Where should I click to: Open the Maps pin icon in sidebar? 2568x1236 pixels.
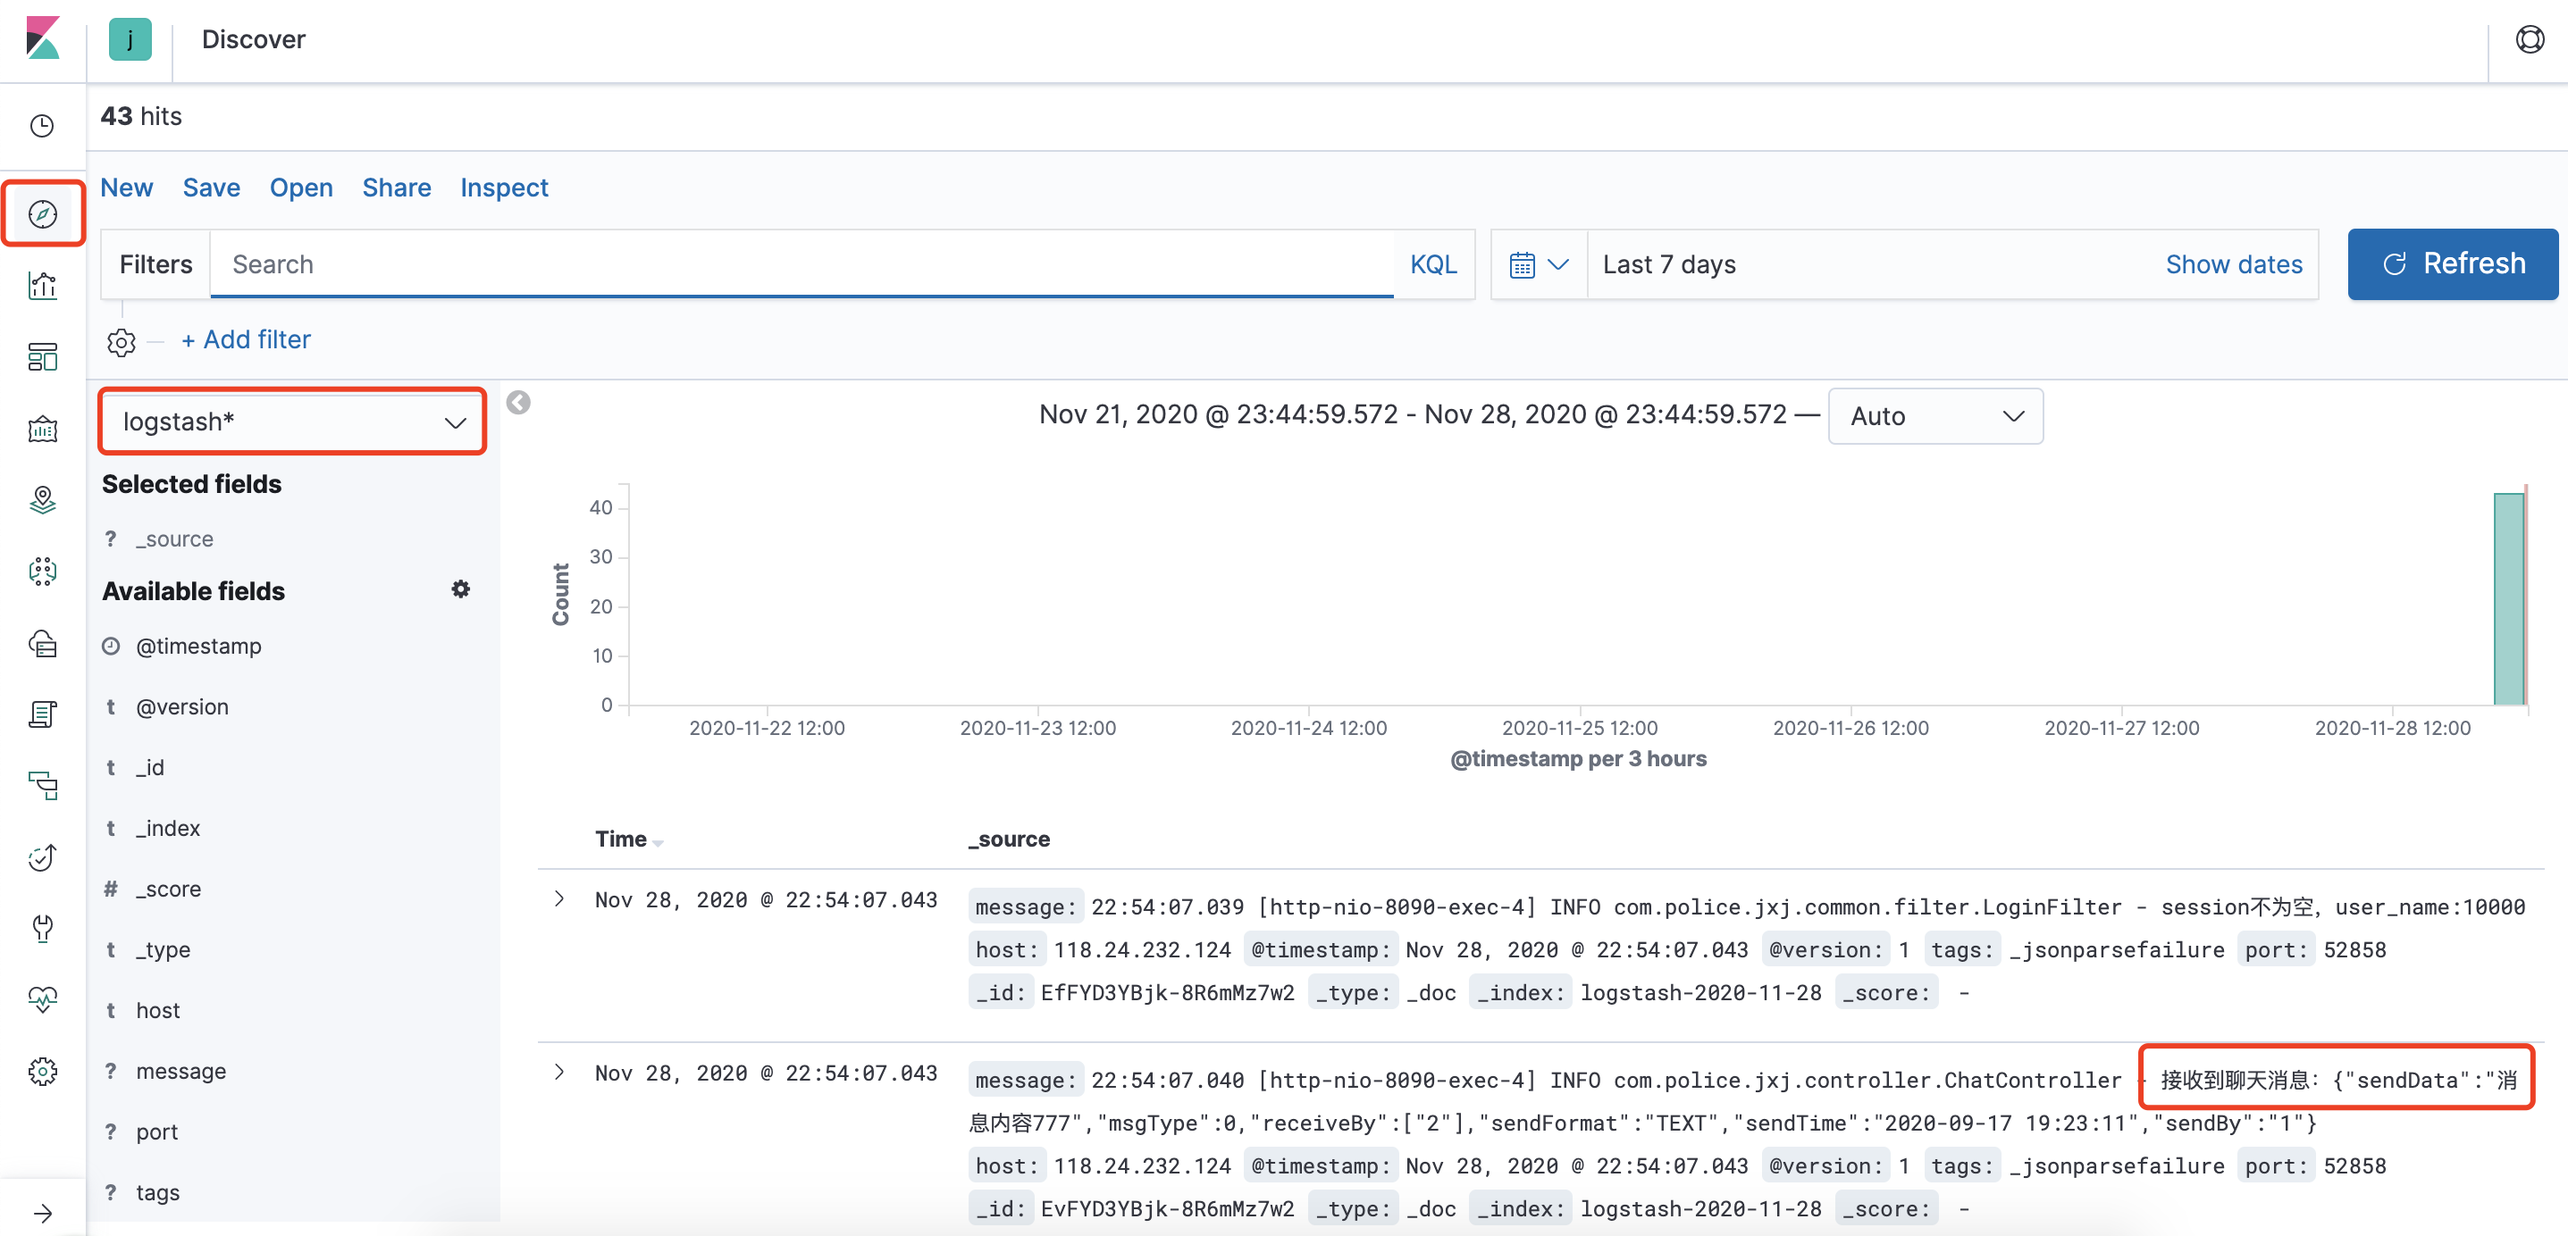coord(42,499)
